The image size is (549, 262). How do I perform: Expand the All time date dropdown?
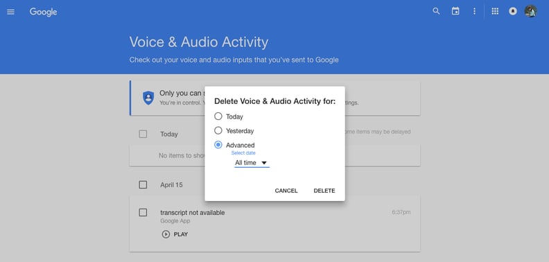pyautogui.click(x=252, y=163)
